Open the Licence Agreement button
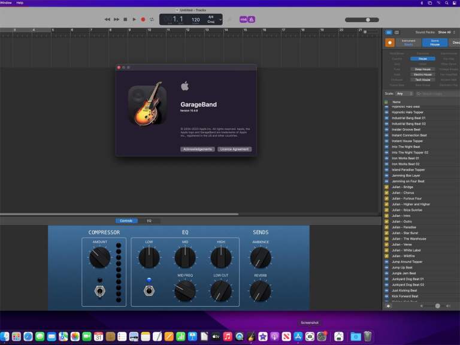460x345 pixels. 234,149
